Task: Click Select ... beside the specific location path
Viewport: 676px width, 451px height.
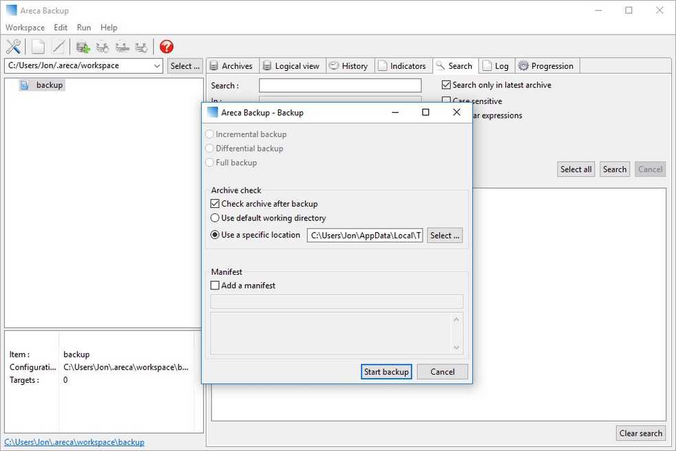Action: (x=445, y=235)
